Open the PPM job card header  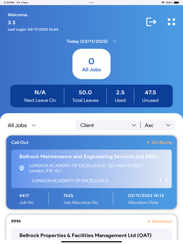point(16,221)
